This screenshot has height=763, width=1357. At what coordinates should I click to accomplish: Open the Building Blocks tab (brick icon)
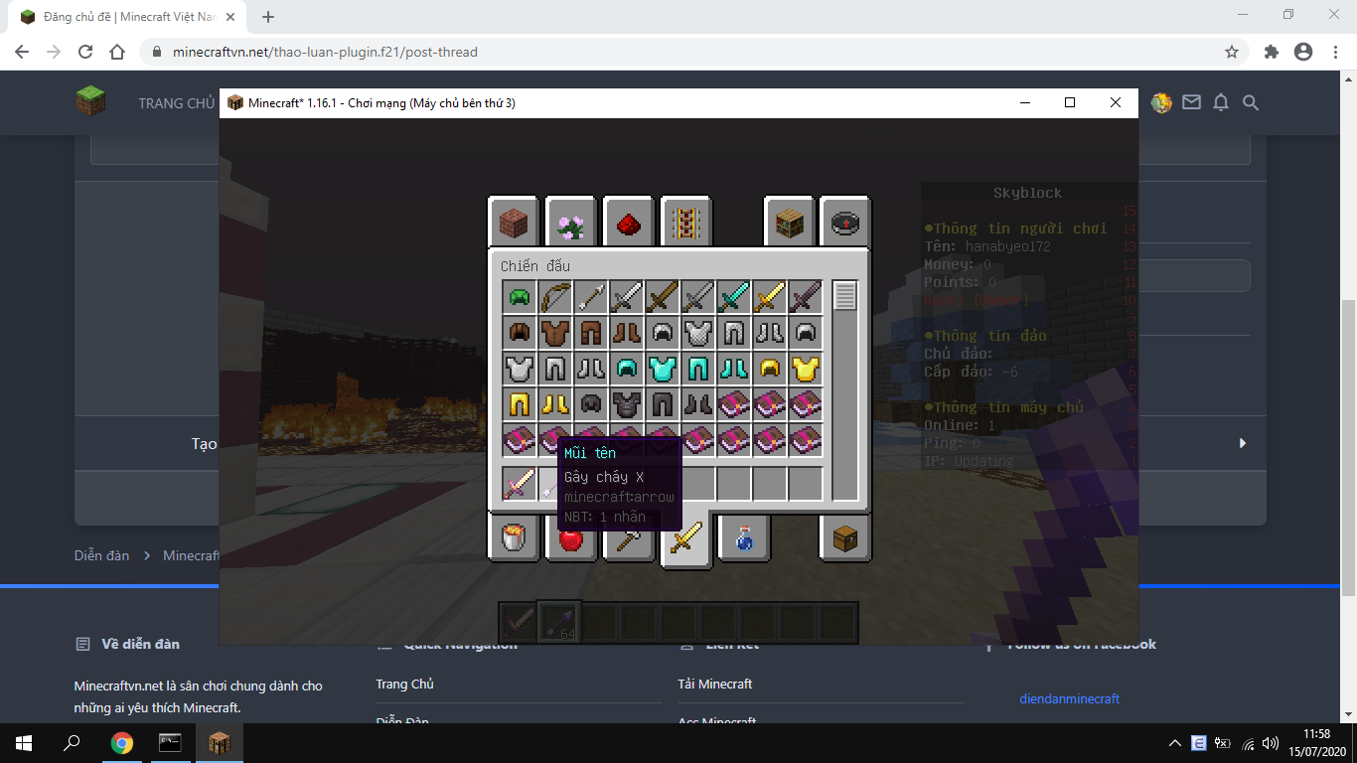[514, 223]
